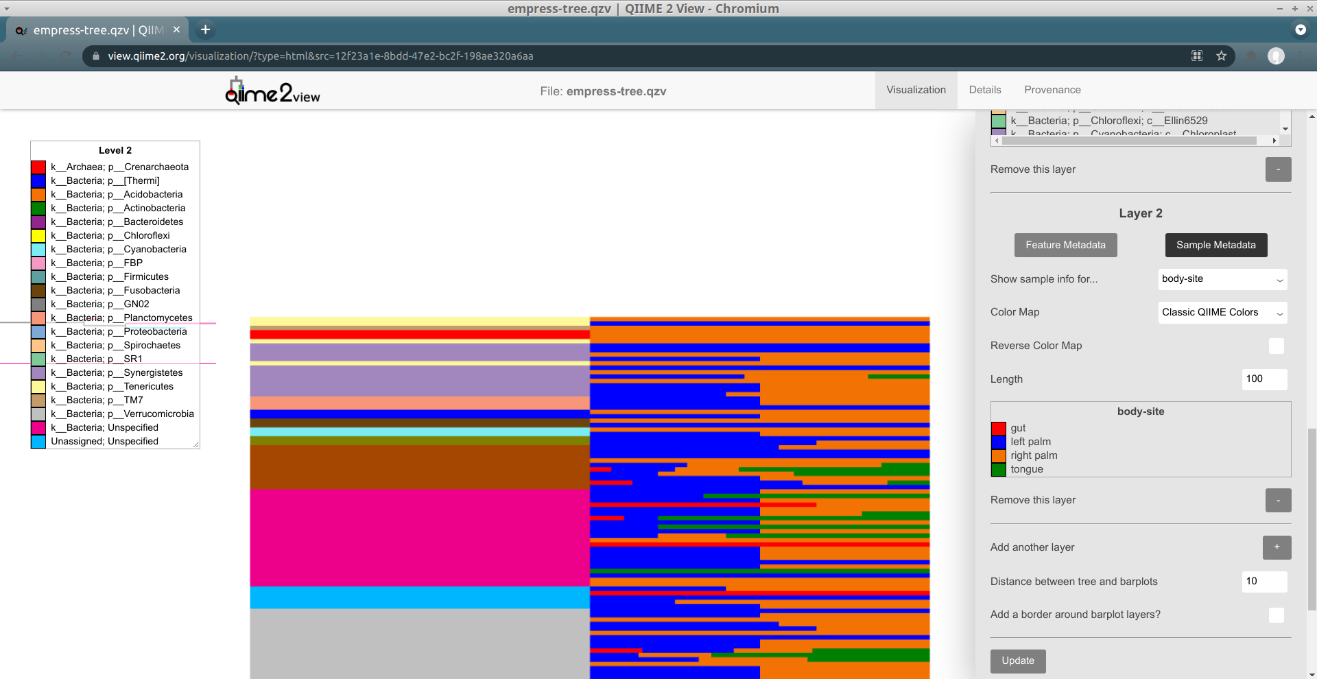The height and width of the screenshot is (679, 1317).
Task: Click the minus icon to remove Layer 2
Action: click(x=1277, y=500)
